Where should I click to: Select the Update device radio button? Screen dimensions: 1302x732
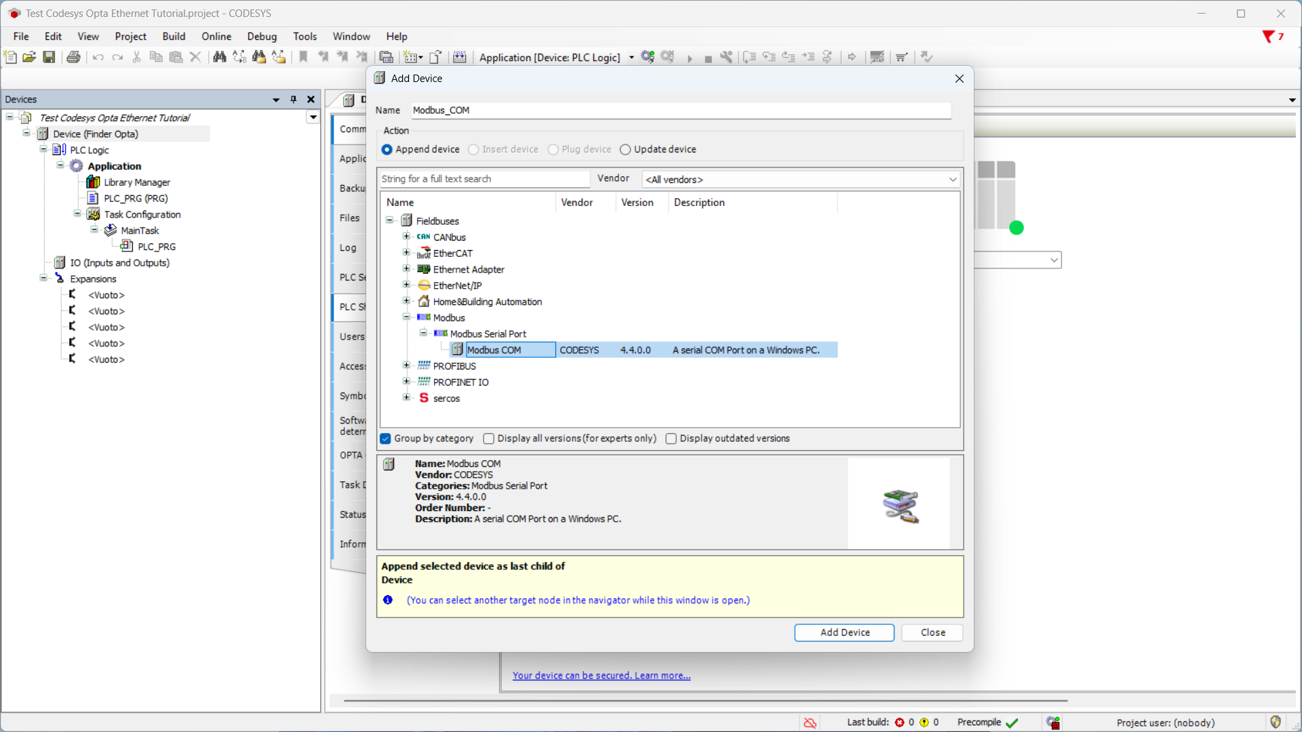pyautogui.click(x=625, y=150)
